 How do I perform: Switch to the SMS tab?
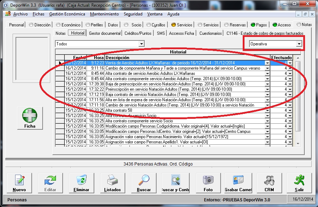(161, 33)
